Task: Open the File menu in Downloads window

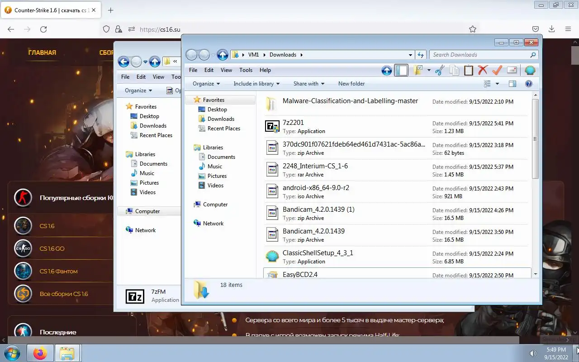Action: tap(193, 70)
